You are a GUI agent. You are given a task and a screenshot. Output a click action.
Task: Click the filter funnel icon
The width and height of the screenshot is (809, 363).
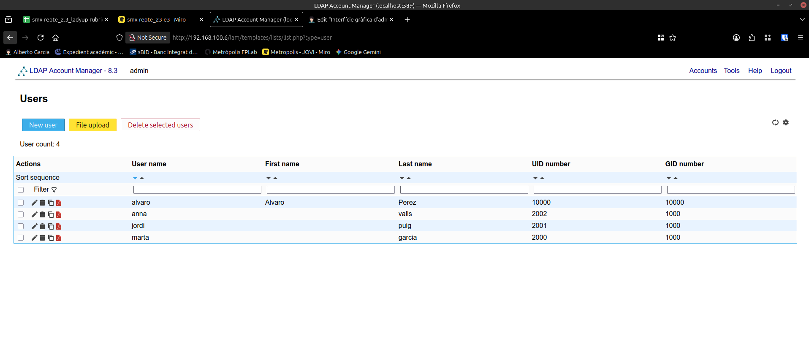pos(54,190)
